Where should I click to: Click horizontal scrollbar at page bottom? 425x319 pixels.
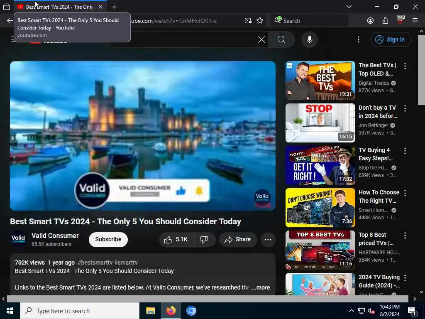208,299
